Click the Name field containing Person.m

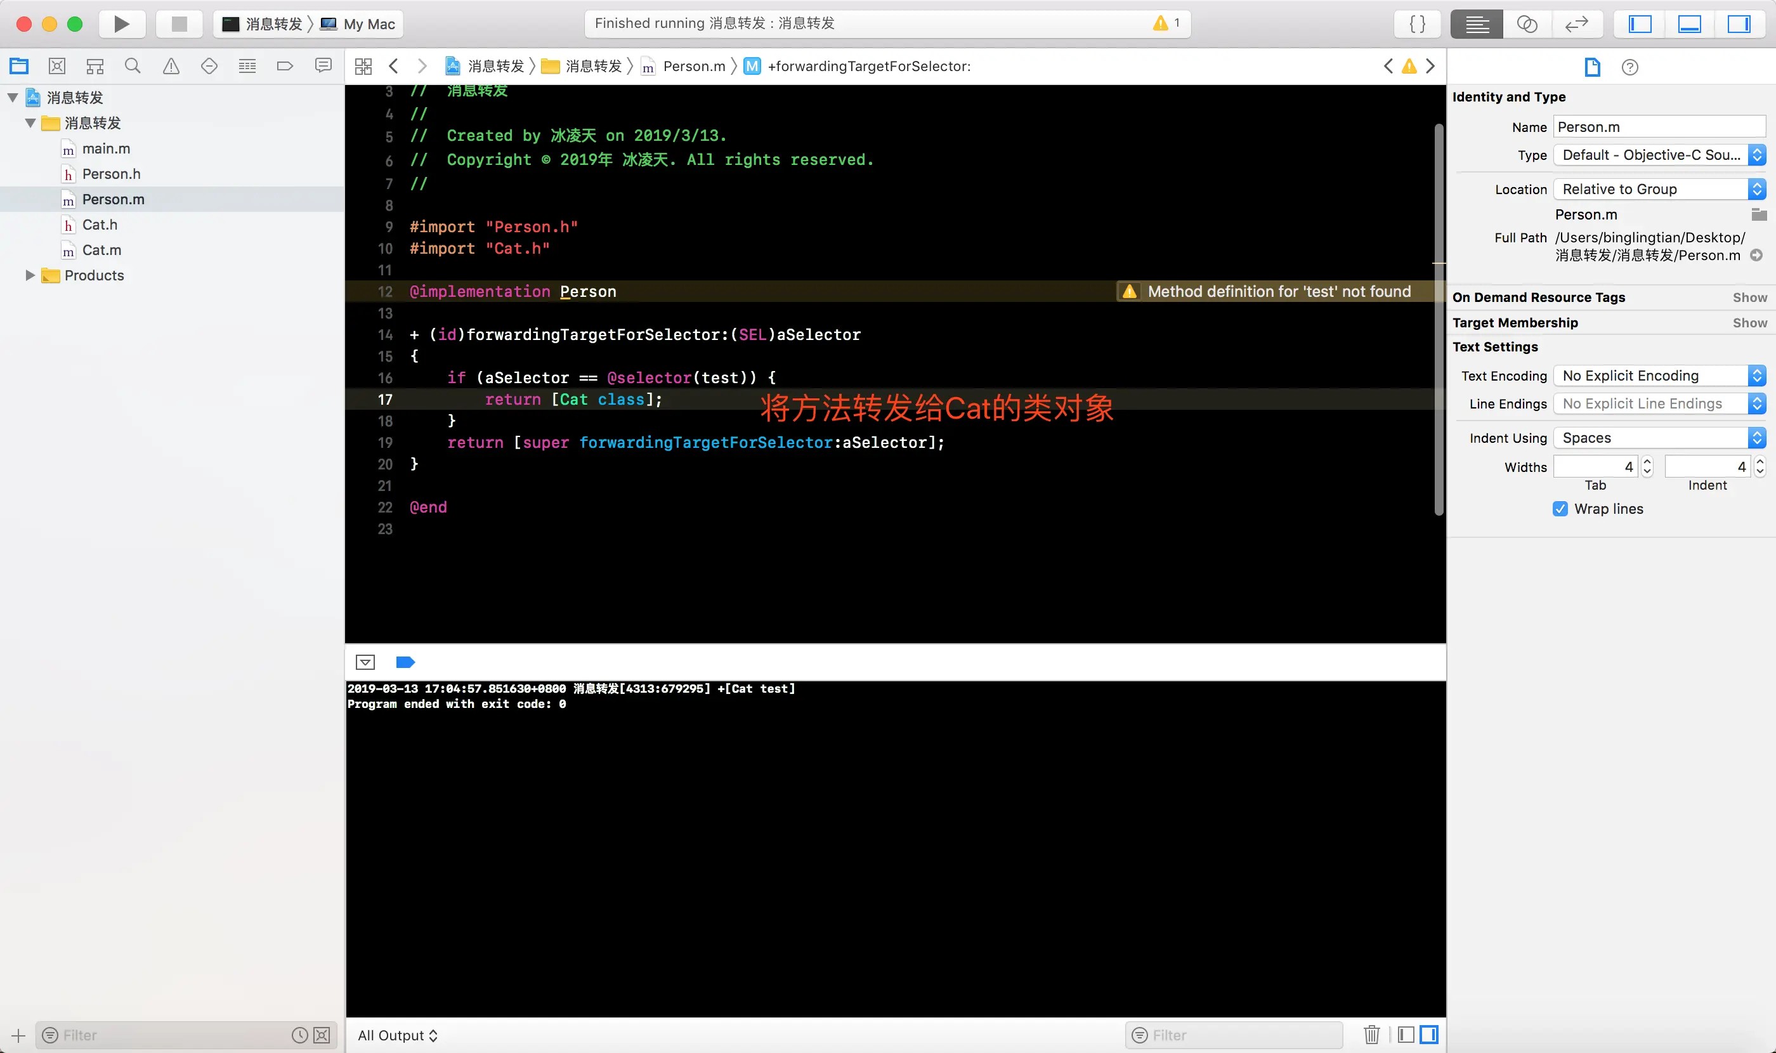(x=1658, y=127)
